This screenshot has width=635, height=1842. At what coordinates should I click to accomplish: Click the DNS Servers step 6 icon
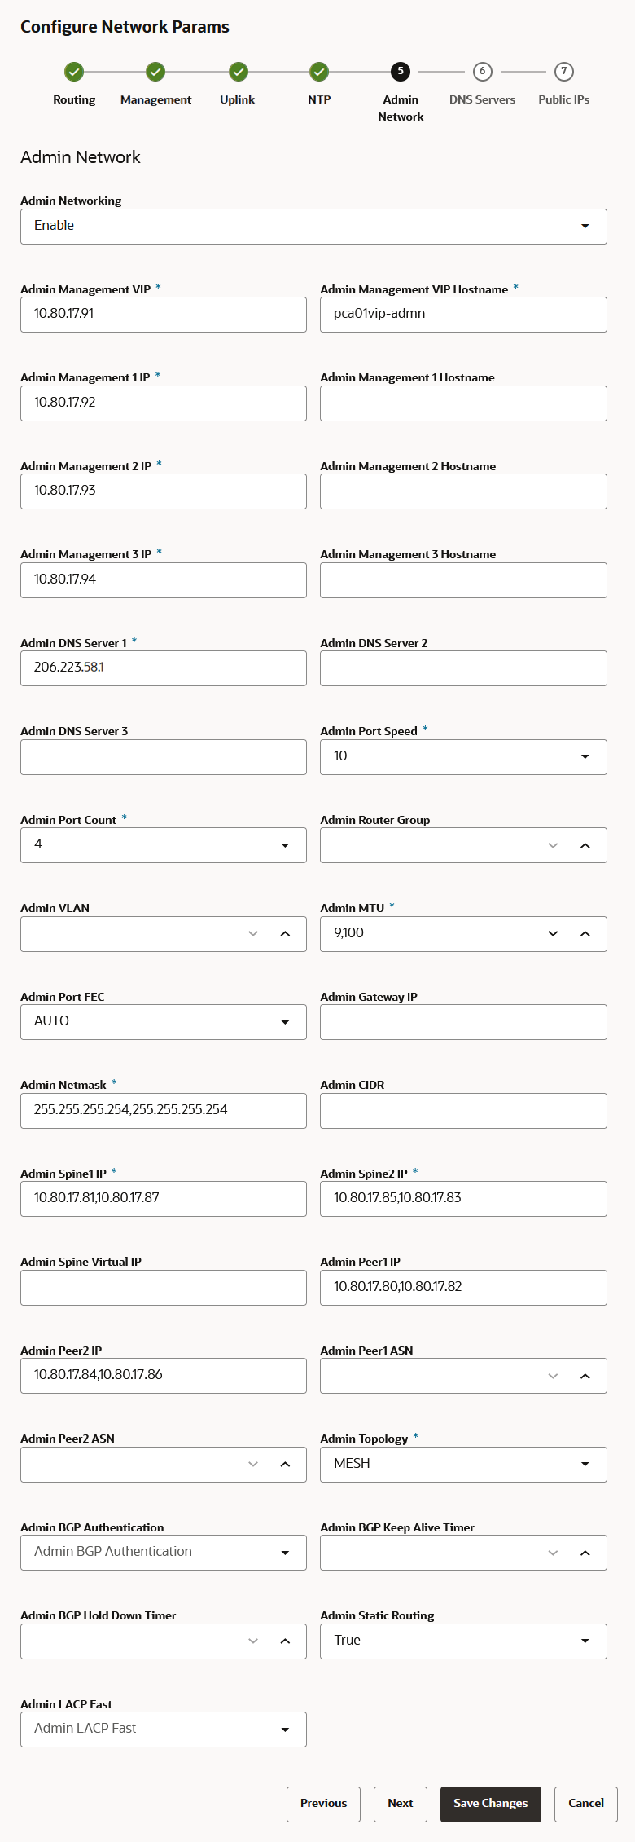482,72
